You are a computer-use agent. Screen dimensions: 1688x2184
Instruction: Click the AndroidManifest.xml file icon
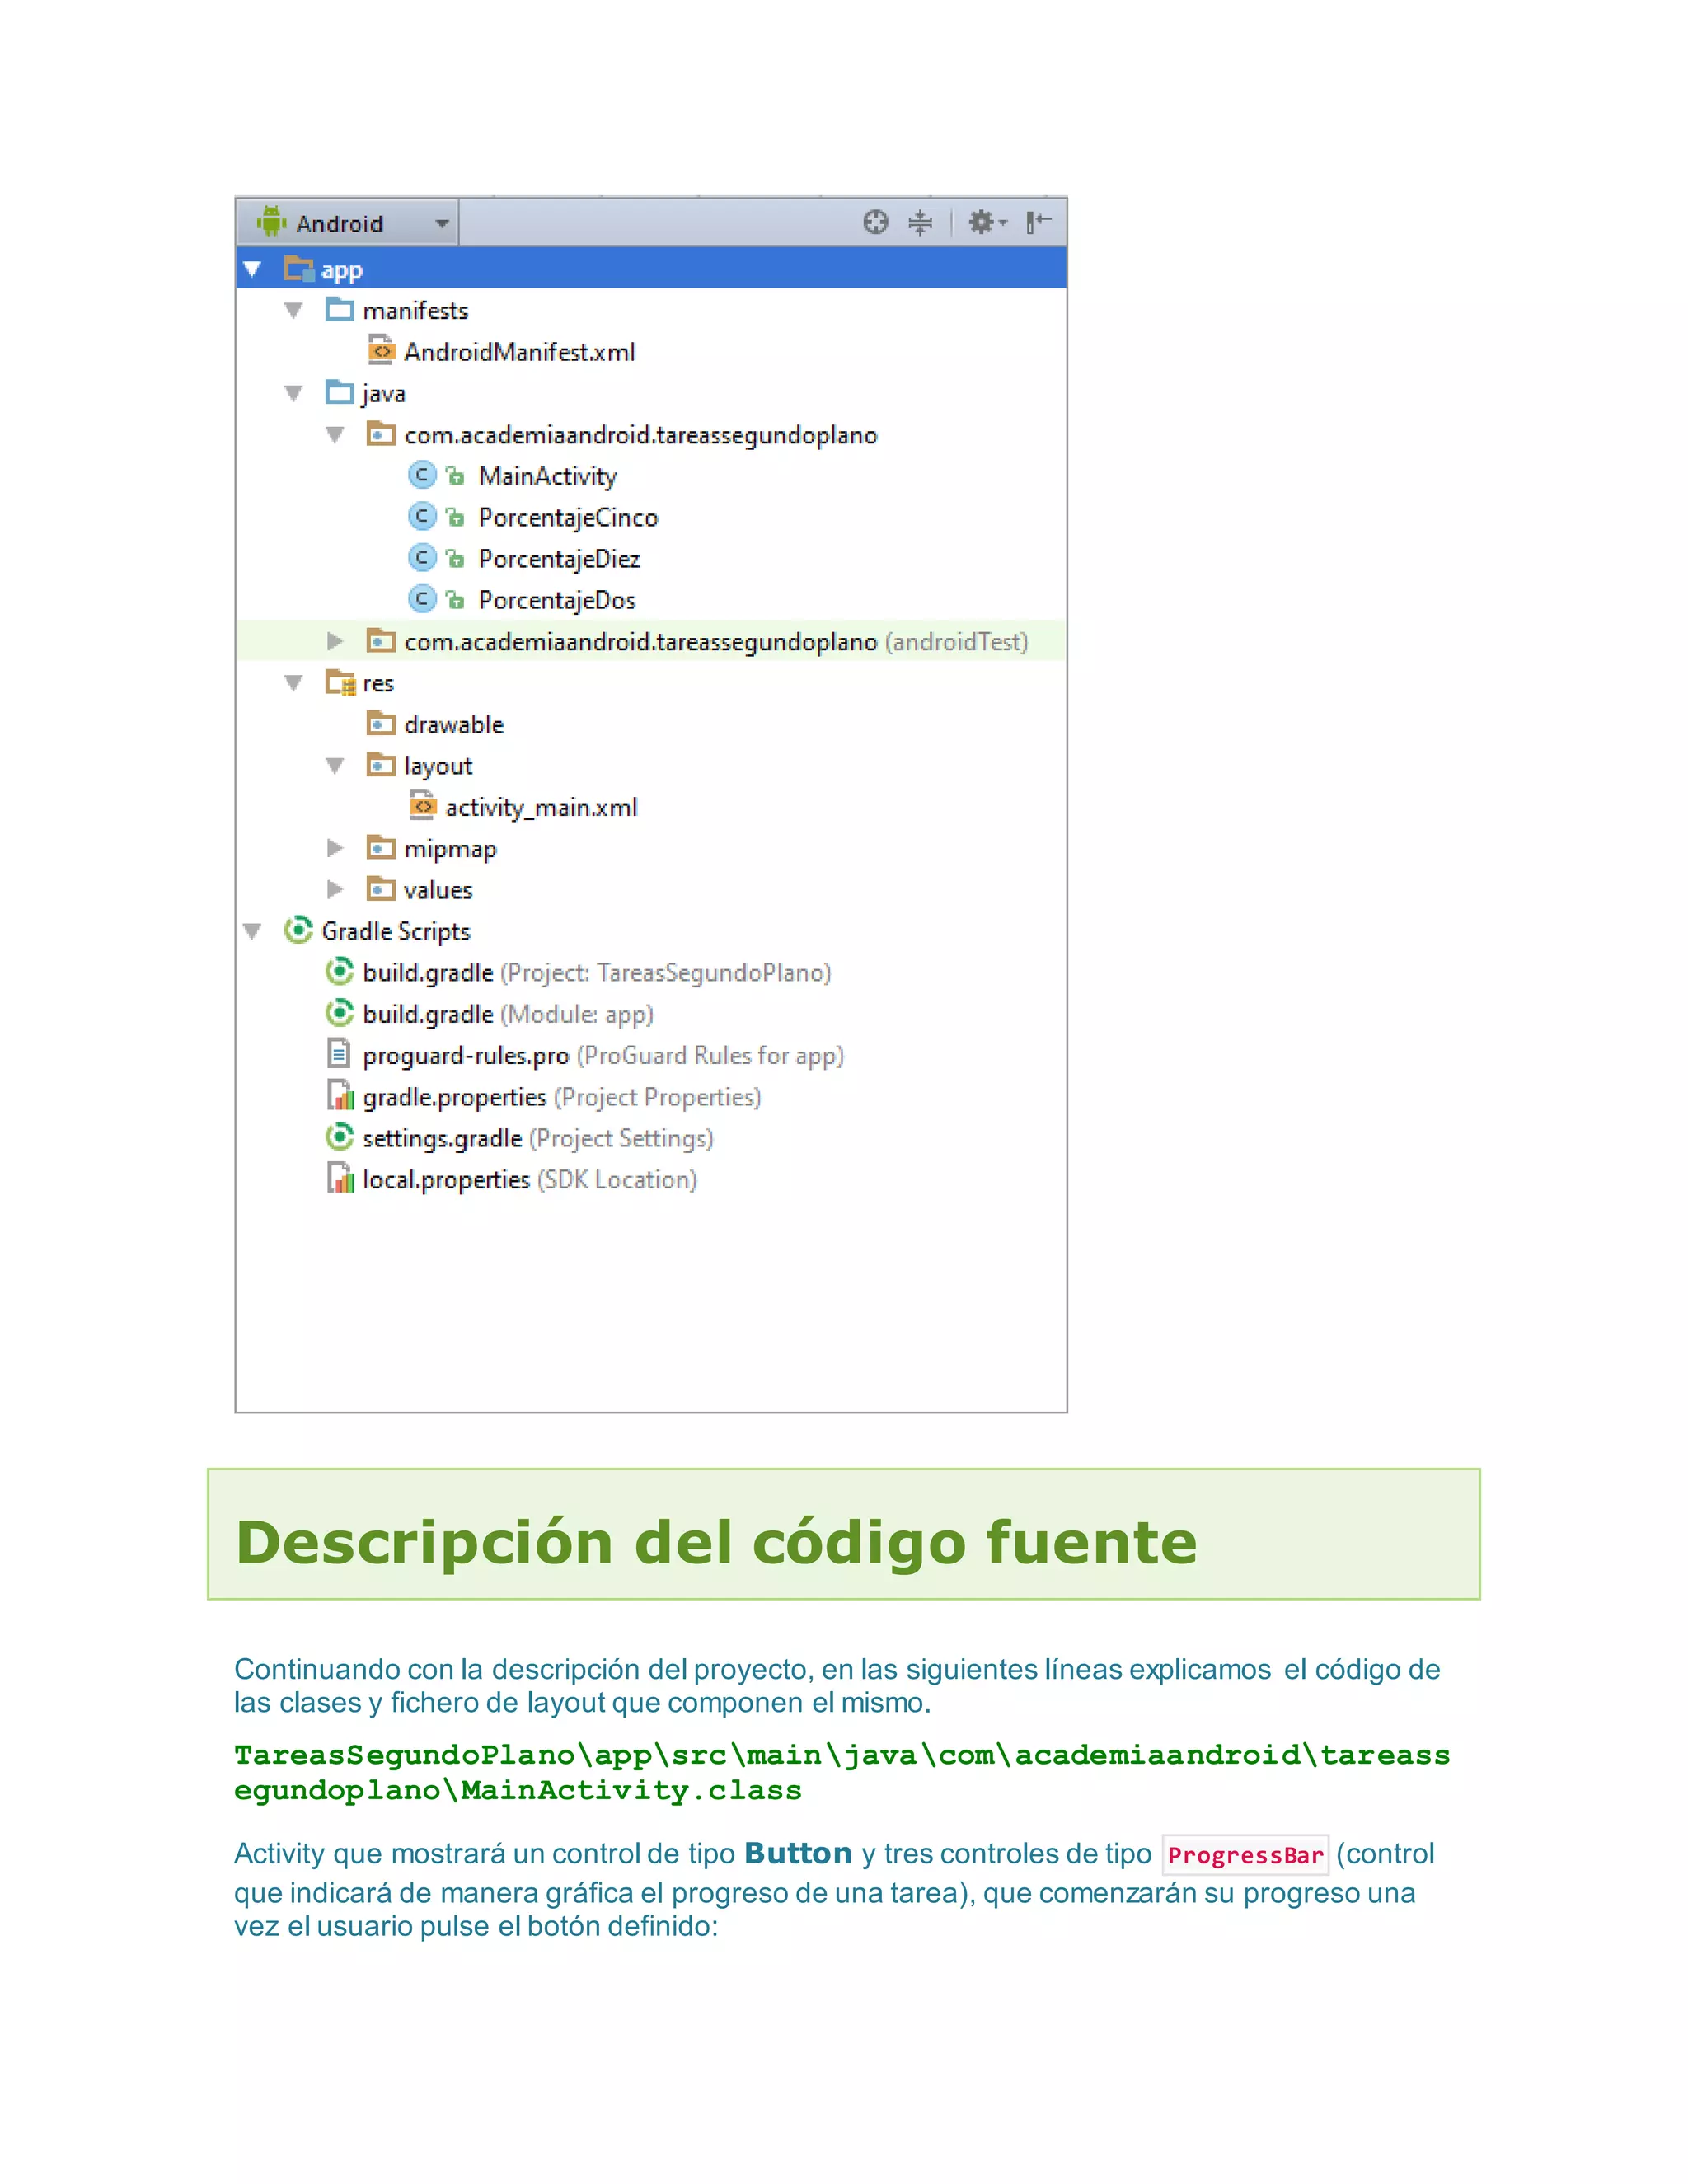tap(381, 350)
